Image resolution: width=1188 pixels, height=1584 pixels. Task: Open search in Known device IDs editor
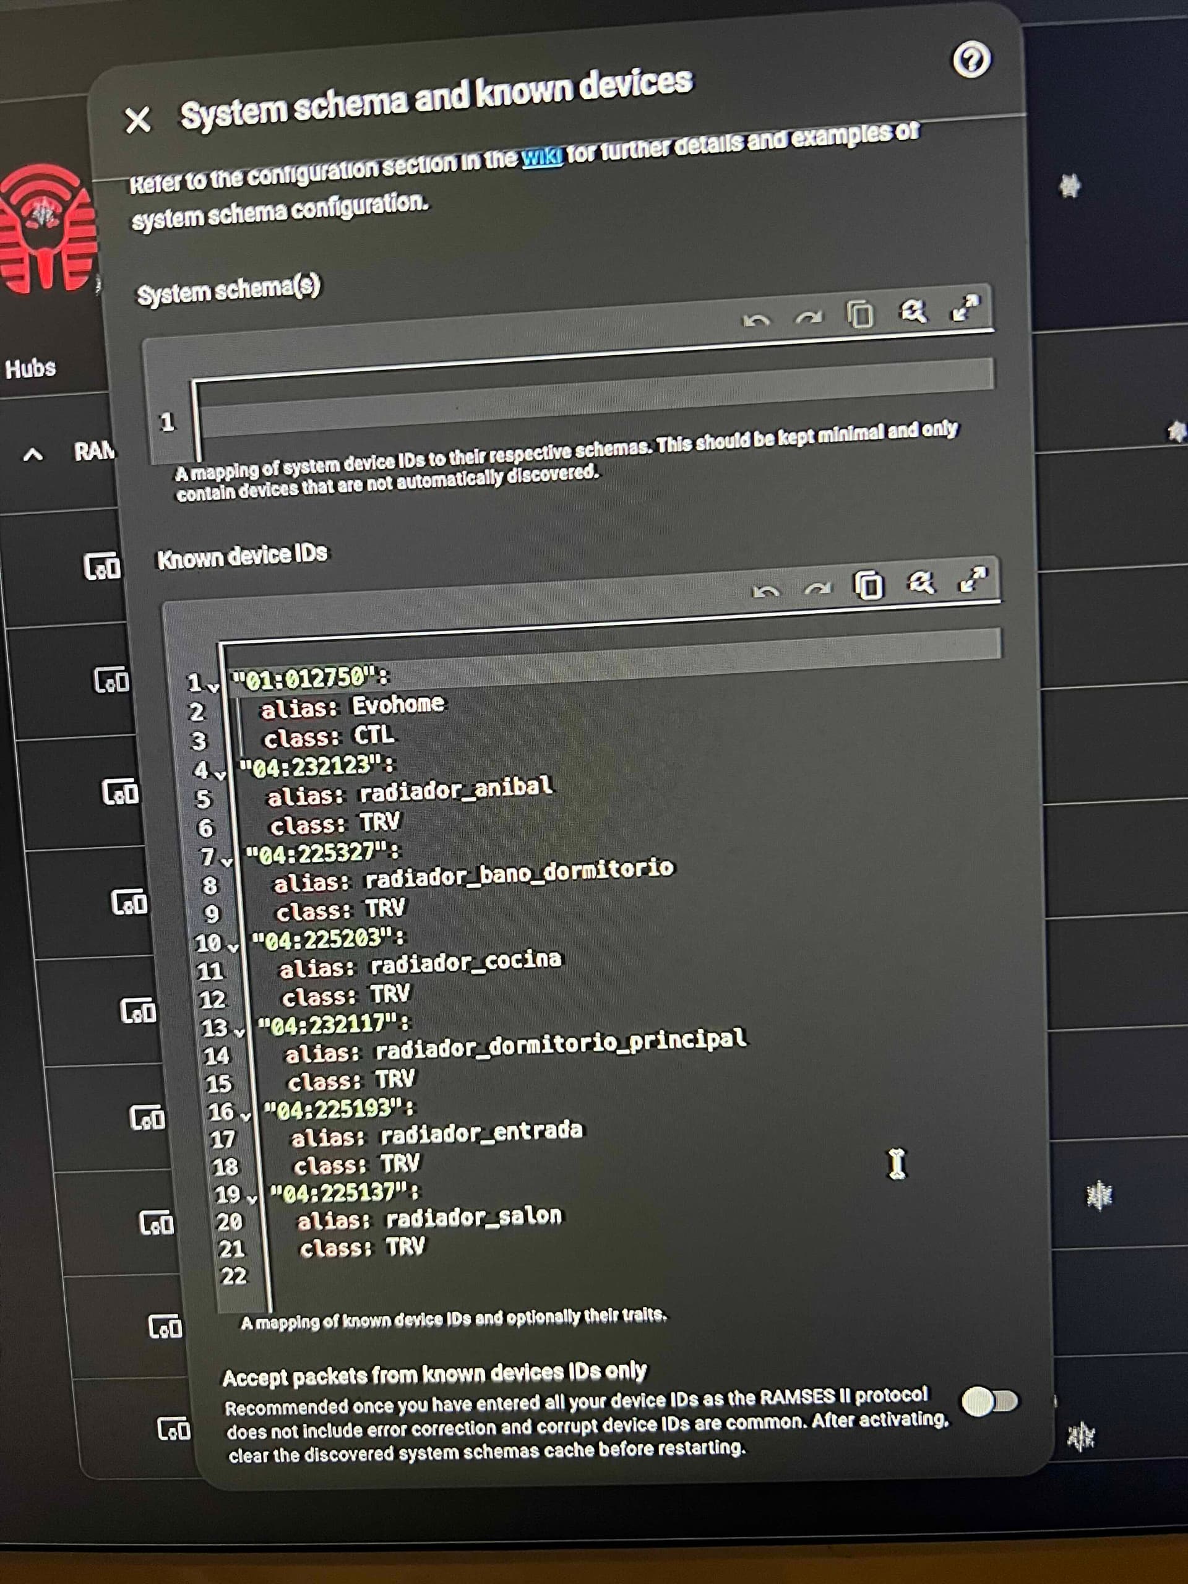[921, 582]
